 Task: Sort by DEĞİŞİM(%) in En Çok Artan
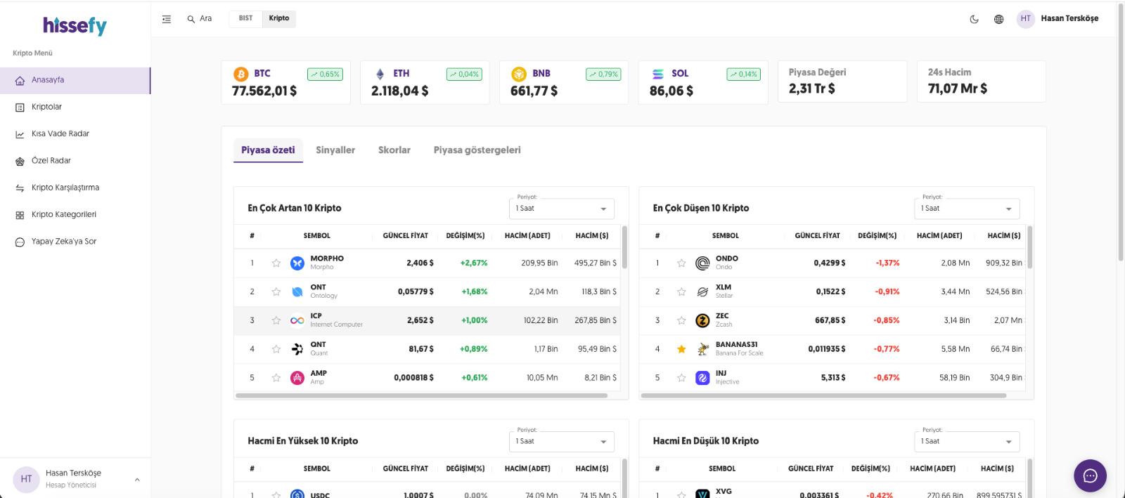coord(465,236)
